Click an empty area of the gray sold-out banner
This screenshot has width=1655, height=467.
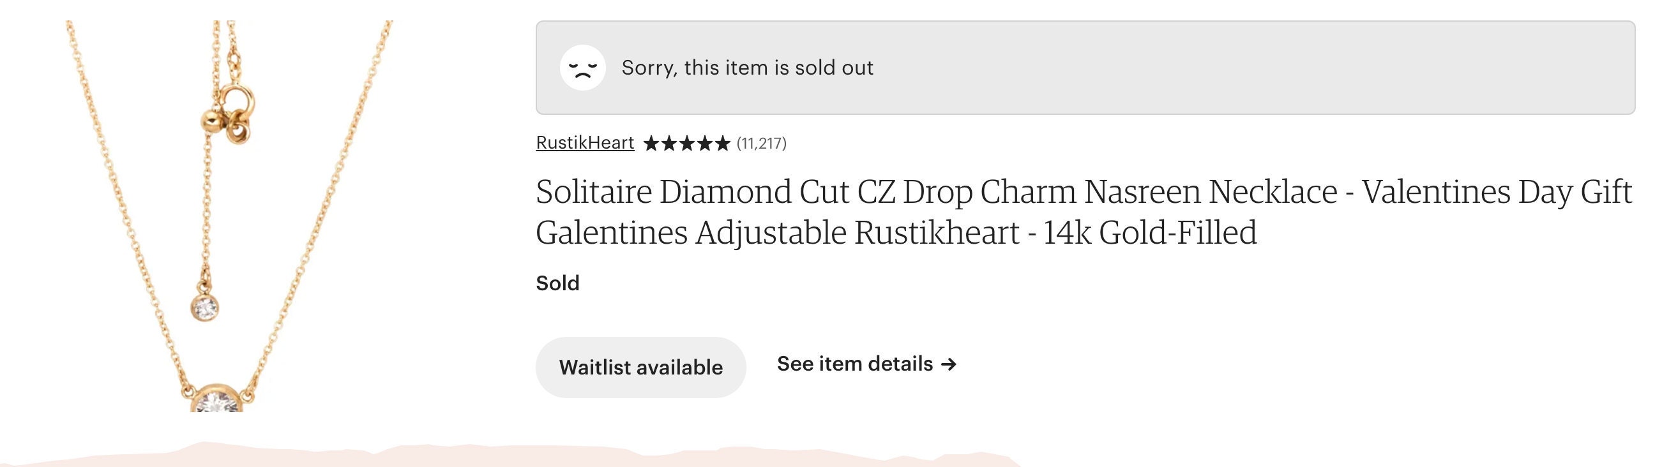point(1253,68)
